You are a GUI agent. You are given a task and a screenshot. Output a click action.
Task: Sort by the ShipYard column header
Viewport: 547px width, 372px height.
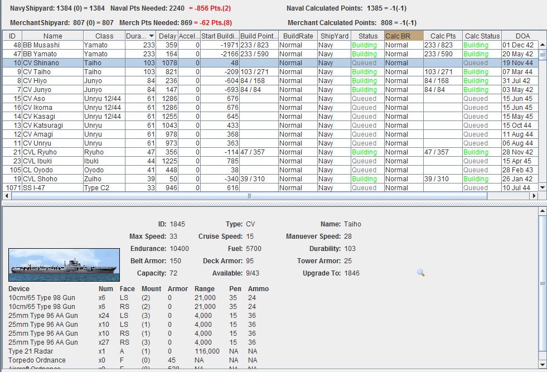pyautogui.click(x=334, y=36)
